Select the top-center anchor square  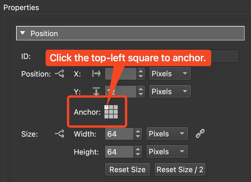[111, 107]
